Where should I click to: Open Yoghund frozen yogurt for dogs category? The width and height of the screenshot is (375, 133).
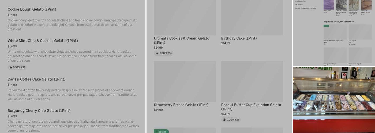[x=305, y=8]
